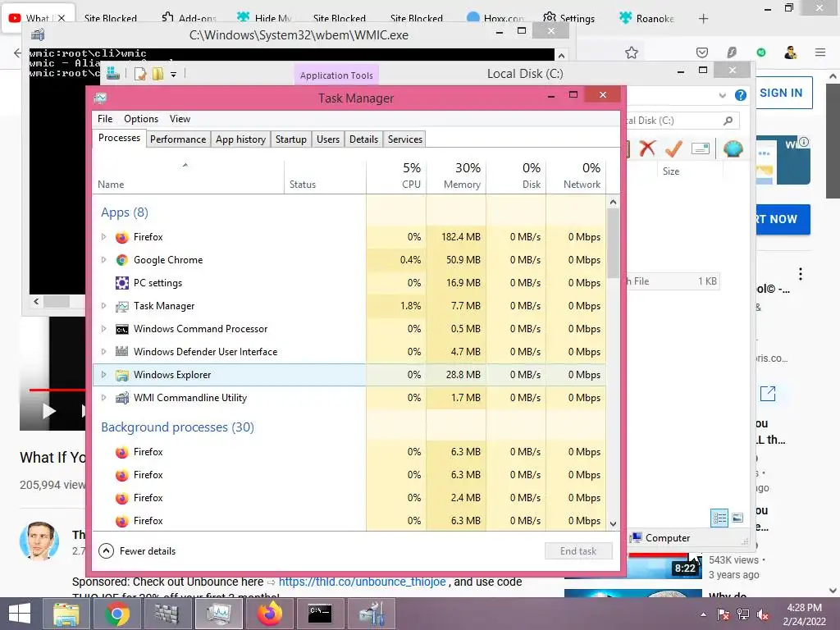The width and height of the screenshot is (840, 630).
Task: Open Explorer help question mark icon
Action: [741, 95]
